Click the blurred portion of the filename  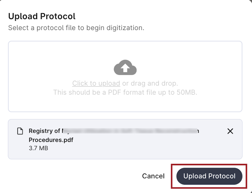point(130,131)
